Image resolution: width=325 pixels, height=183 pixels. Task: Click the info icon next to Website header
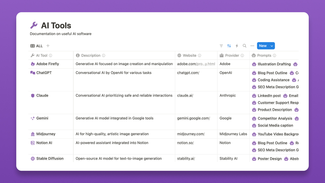point(200,55)
